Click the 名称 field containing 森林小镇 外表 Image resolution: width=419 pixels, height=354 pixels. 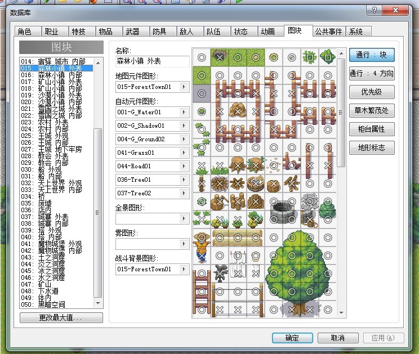152,61
